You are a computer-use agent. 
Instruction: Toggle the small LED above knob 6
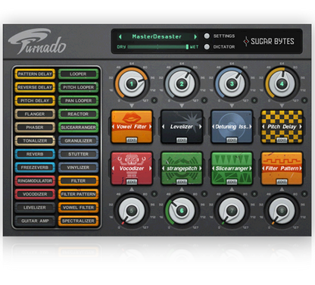(x=204, y=194)
